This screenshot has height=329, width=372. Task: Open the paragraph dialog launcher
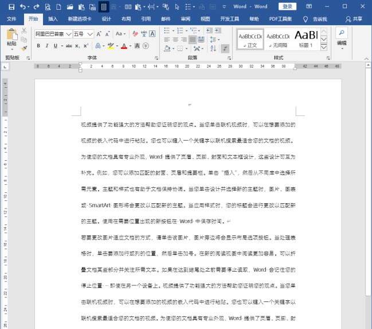tap(229, 58)
